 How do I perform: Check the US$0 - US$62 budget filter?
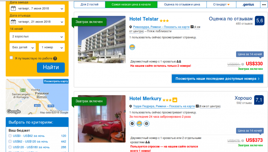click(x=10, y=136)
